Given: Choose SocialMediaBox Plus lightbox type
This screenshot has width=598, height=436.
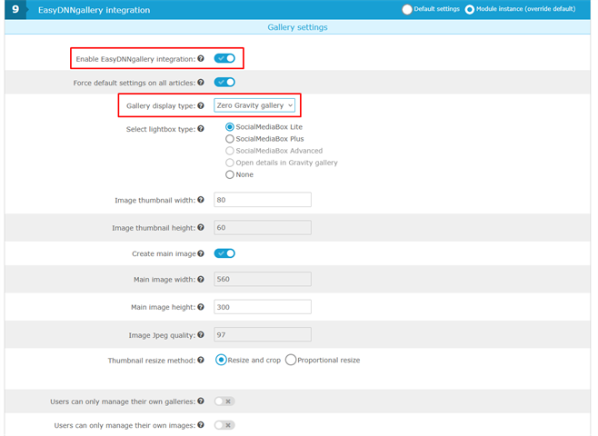Looking at the screenshot, I should (230, 139).
